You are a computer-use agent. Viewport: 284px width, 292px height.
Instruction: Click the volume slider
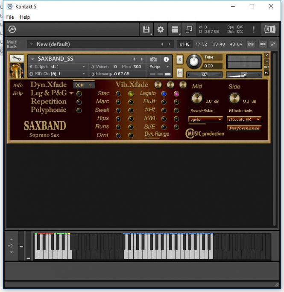(x=244, y=75)
